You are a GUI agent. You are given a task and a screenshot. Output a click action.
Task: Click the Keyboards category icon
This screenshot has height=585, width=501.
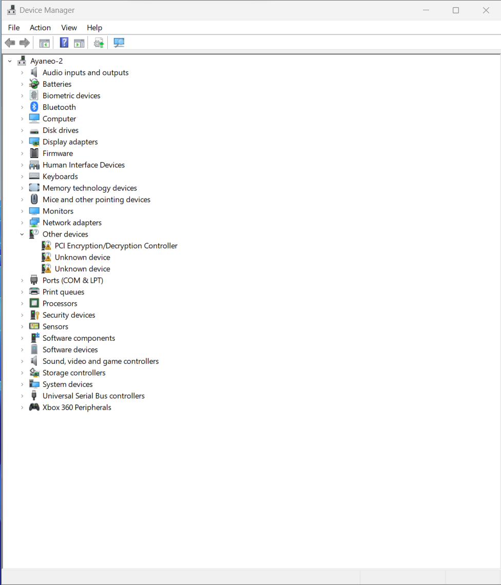tap(34, 176)
